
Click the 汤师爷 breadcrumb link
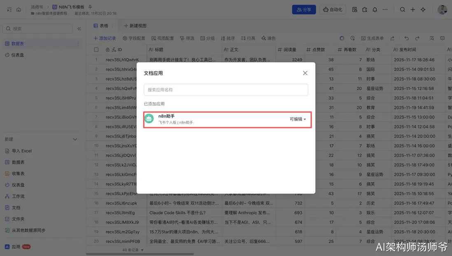point(37,7)
